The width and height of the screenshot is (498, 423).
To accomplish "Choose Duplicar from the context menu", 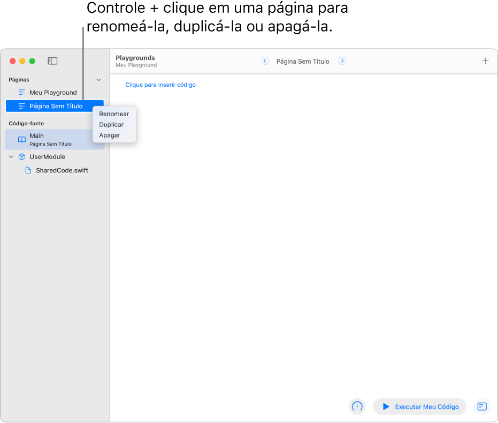I will (x=111, y=125).
